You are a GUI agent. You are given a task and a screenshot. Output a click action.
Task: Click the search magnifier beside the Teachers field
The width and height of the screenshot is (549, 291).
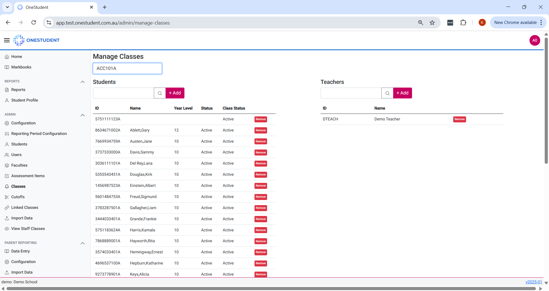tap(387, 93)
